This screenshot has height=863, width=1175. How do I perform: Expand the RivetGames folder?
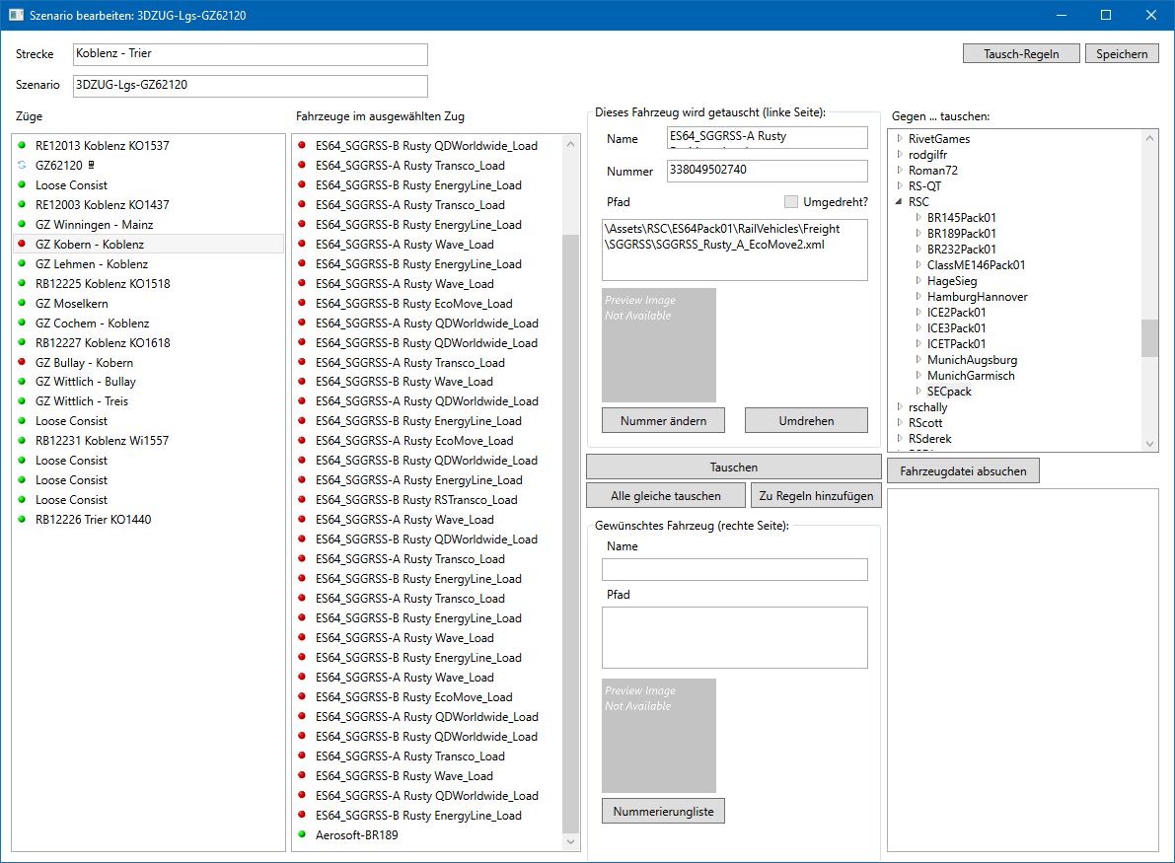[x=898, y=139]
